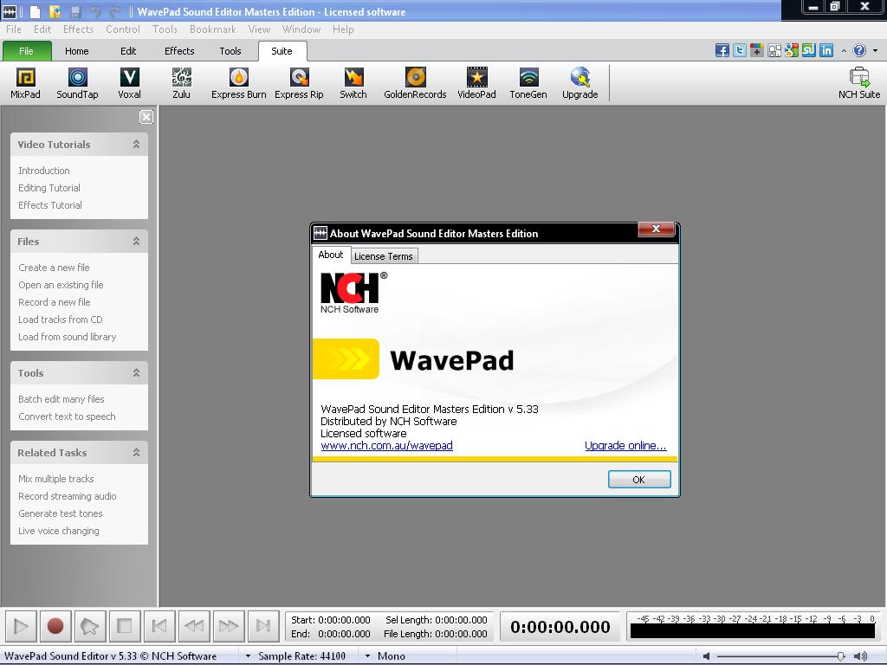Click Convert text to speech
Image resolution: width=887 pixels, height=665 pixels.
67,416
